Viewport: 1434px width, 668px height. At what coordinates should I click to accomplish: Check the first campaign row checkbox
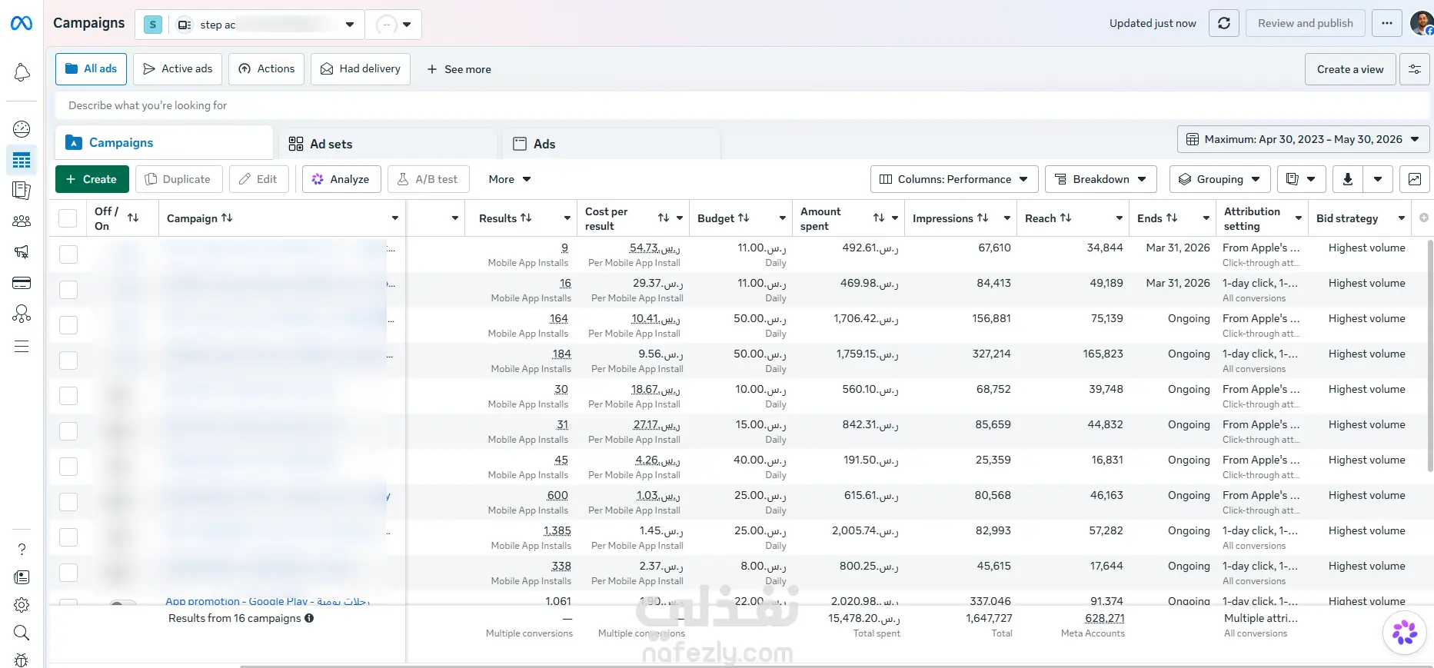coord(68,254)
